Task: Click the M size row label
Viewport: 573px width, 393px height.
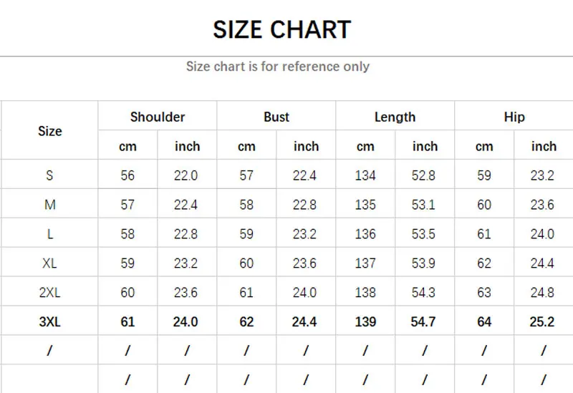Action: pos(49,205)
